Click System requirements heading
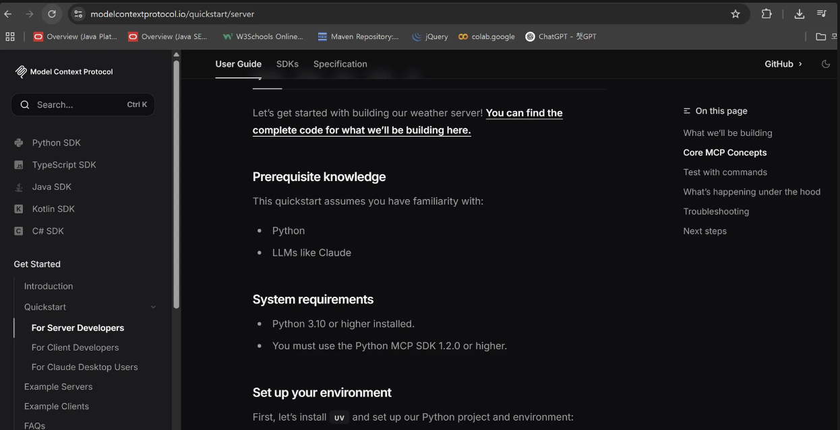 313,299
